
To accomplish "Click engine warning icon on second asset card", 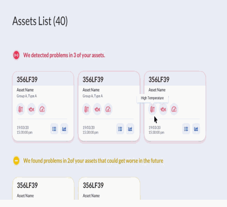I will click(x=97, y=109).
